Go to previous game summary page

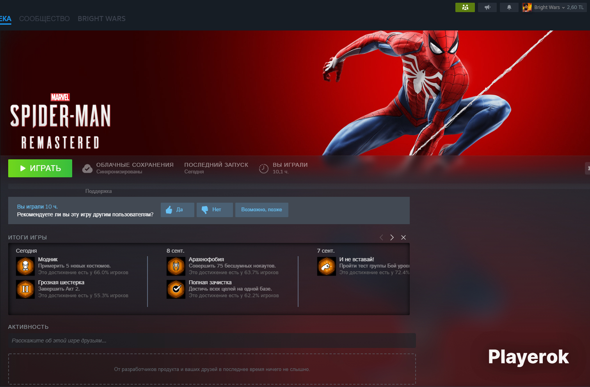381,237
